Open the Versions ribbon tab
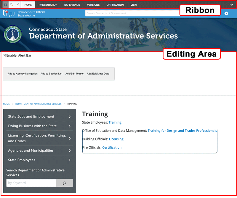 pyautogui.click(x=93, y=5)
